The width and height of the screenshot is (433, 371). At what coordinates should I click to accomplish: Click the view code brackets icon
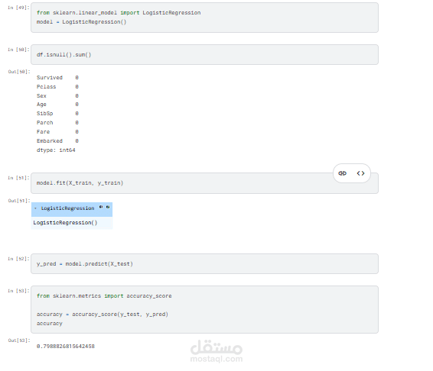click(360, 173)
